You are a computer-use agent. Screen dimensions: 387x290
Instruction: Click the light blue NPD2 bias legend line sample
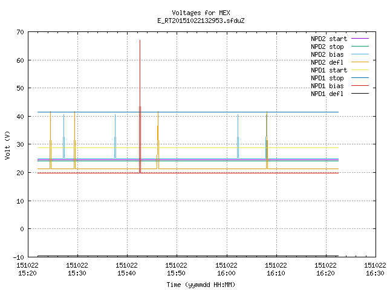(x=360, y=54)
